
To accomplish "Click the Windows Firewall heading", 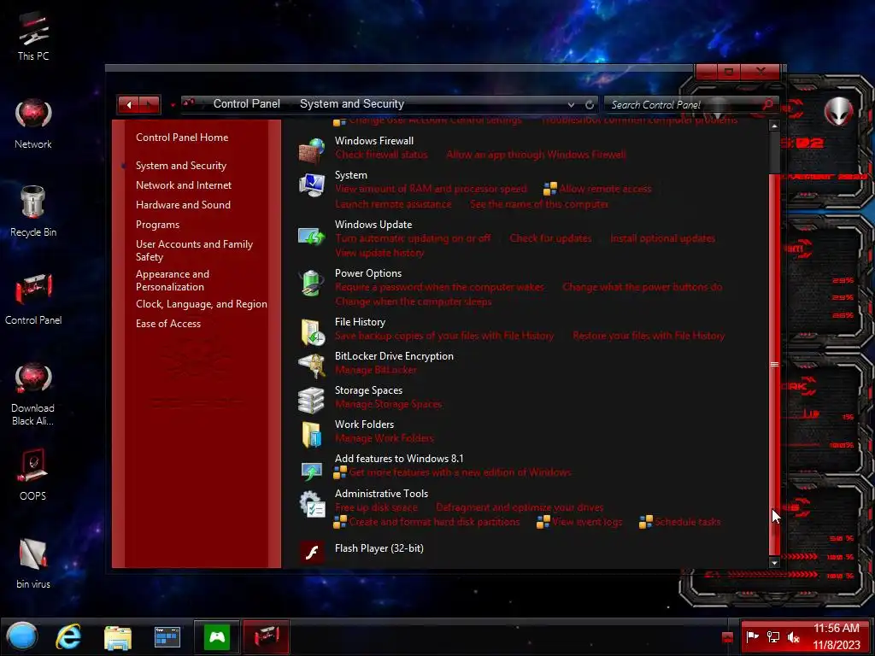I will click(x=374, y=141).
